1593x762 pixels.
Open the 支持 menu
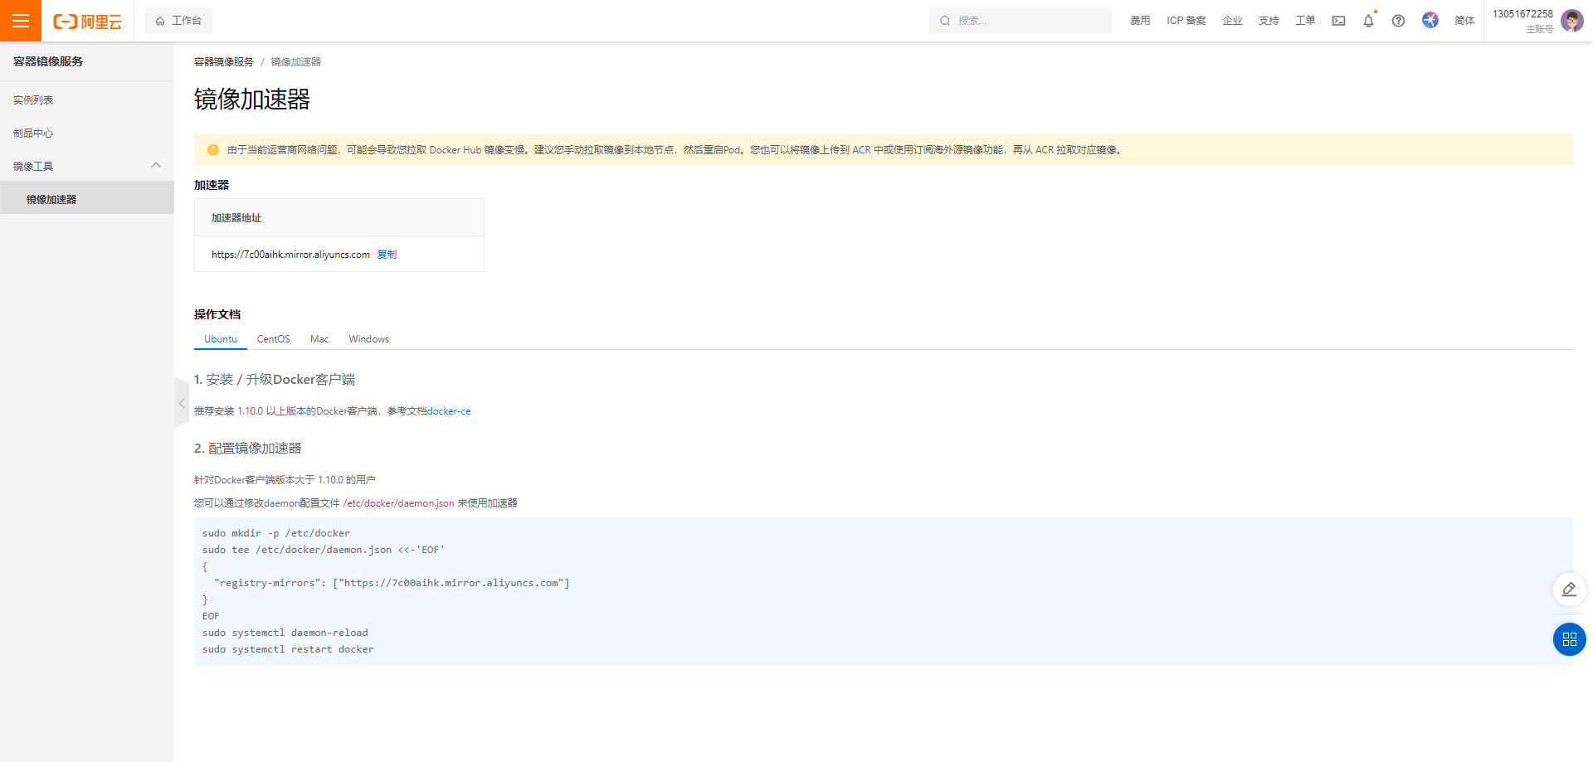pos(1269,21)
